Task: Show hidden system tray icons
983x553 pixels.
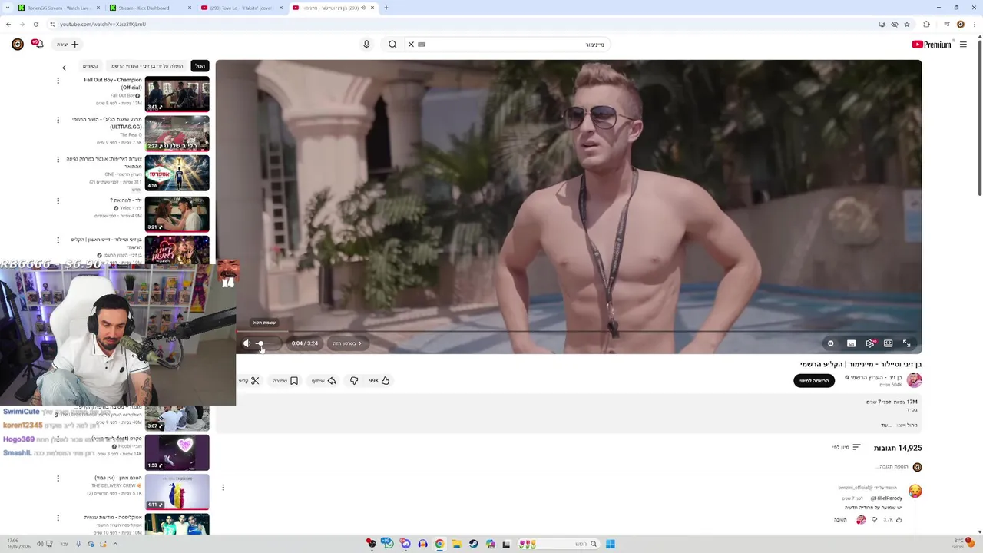Action: [x=115, y=544]
